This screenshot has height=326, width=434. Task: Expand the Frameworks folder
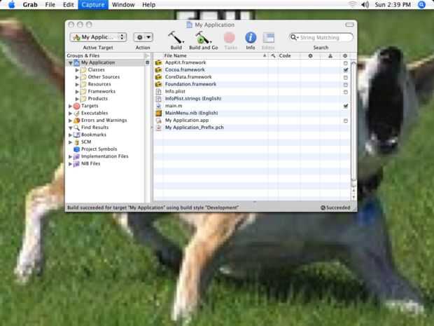(77, 91)
